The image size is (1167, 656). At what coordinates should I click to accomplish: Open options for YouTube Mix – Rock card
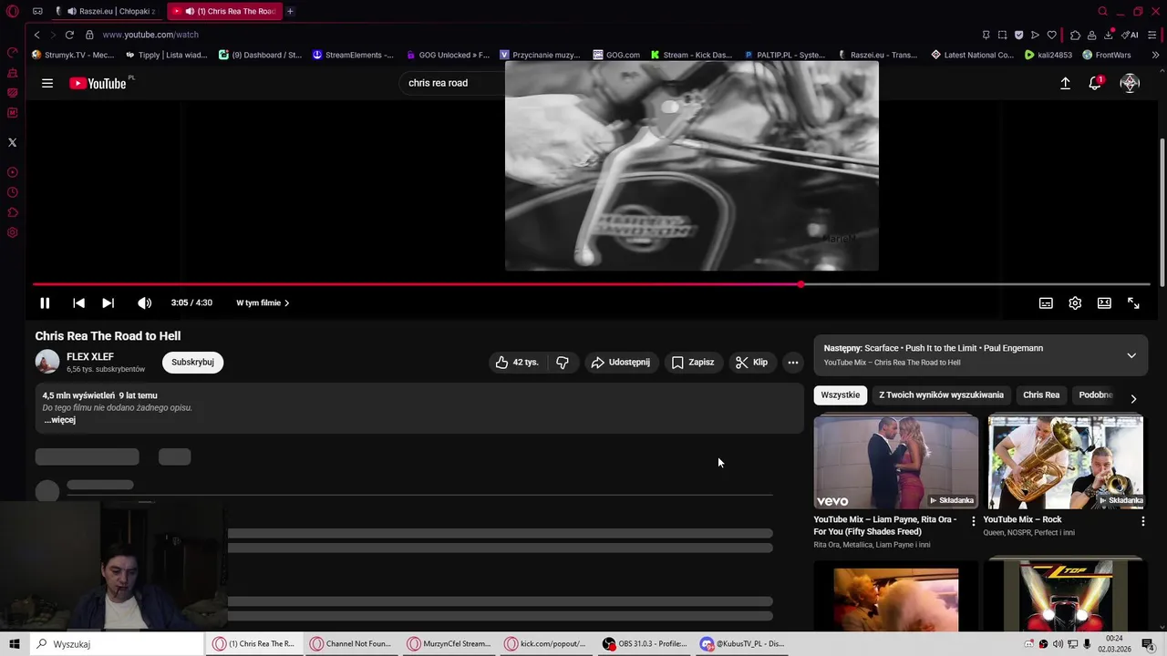[x=1142, y=521]
